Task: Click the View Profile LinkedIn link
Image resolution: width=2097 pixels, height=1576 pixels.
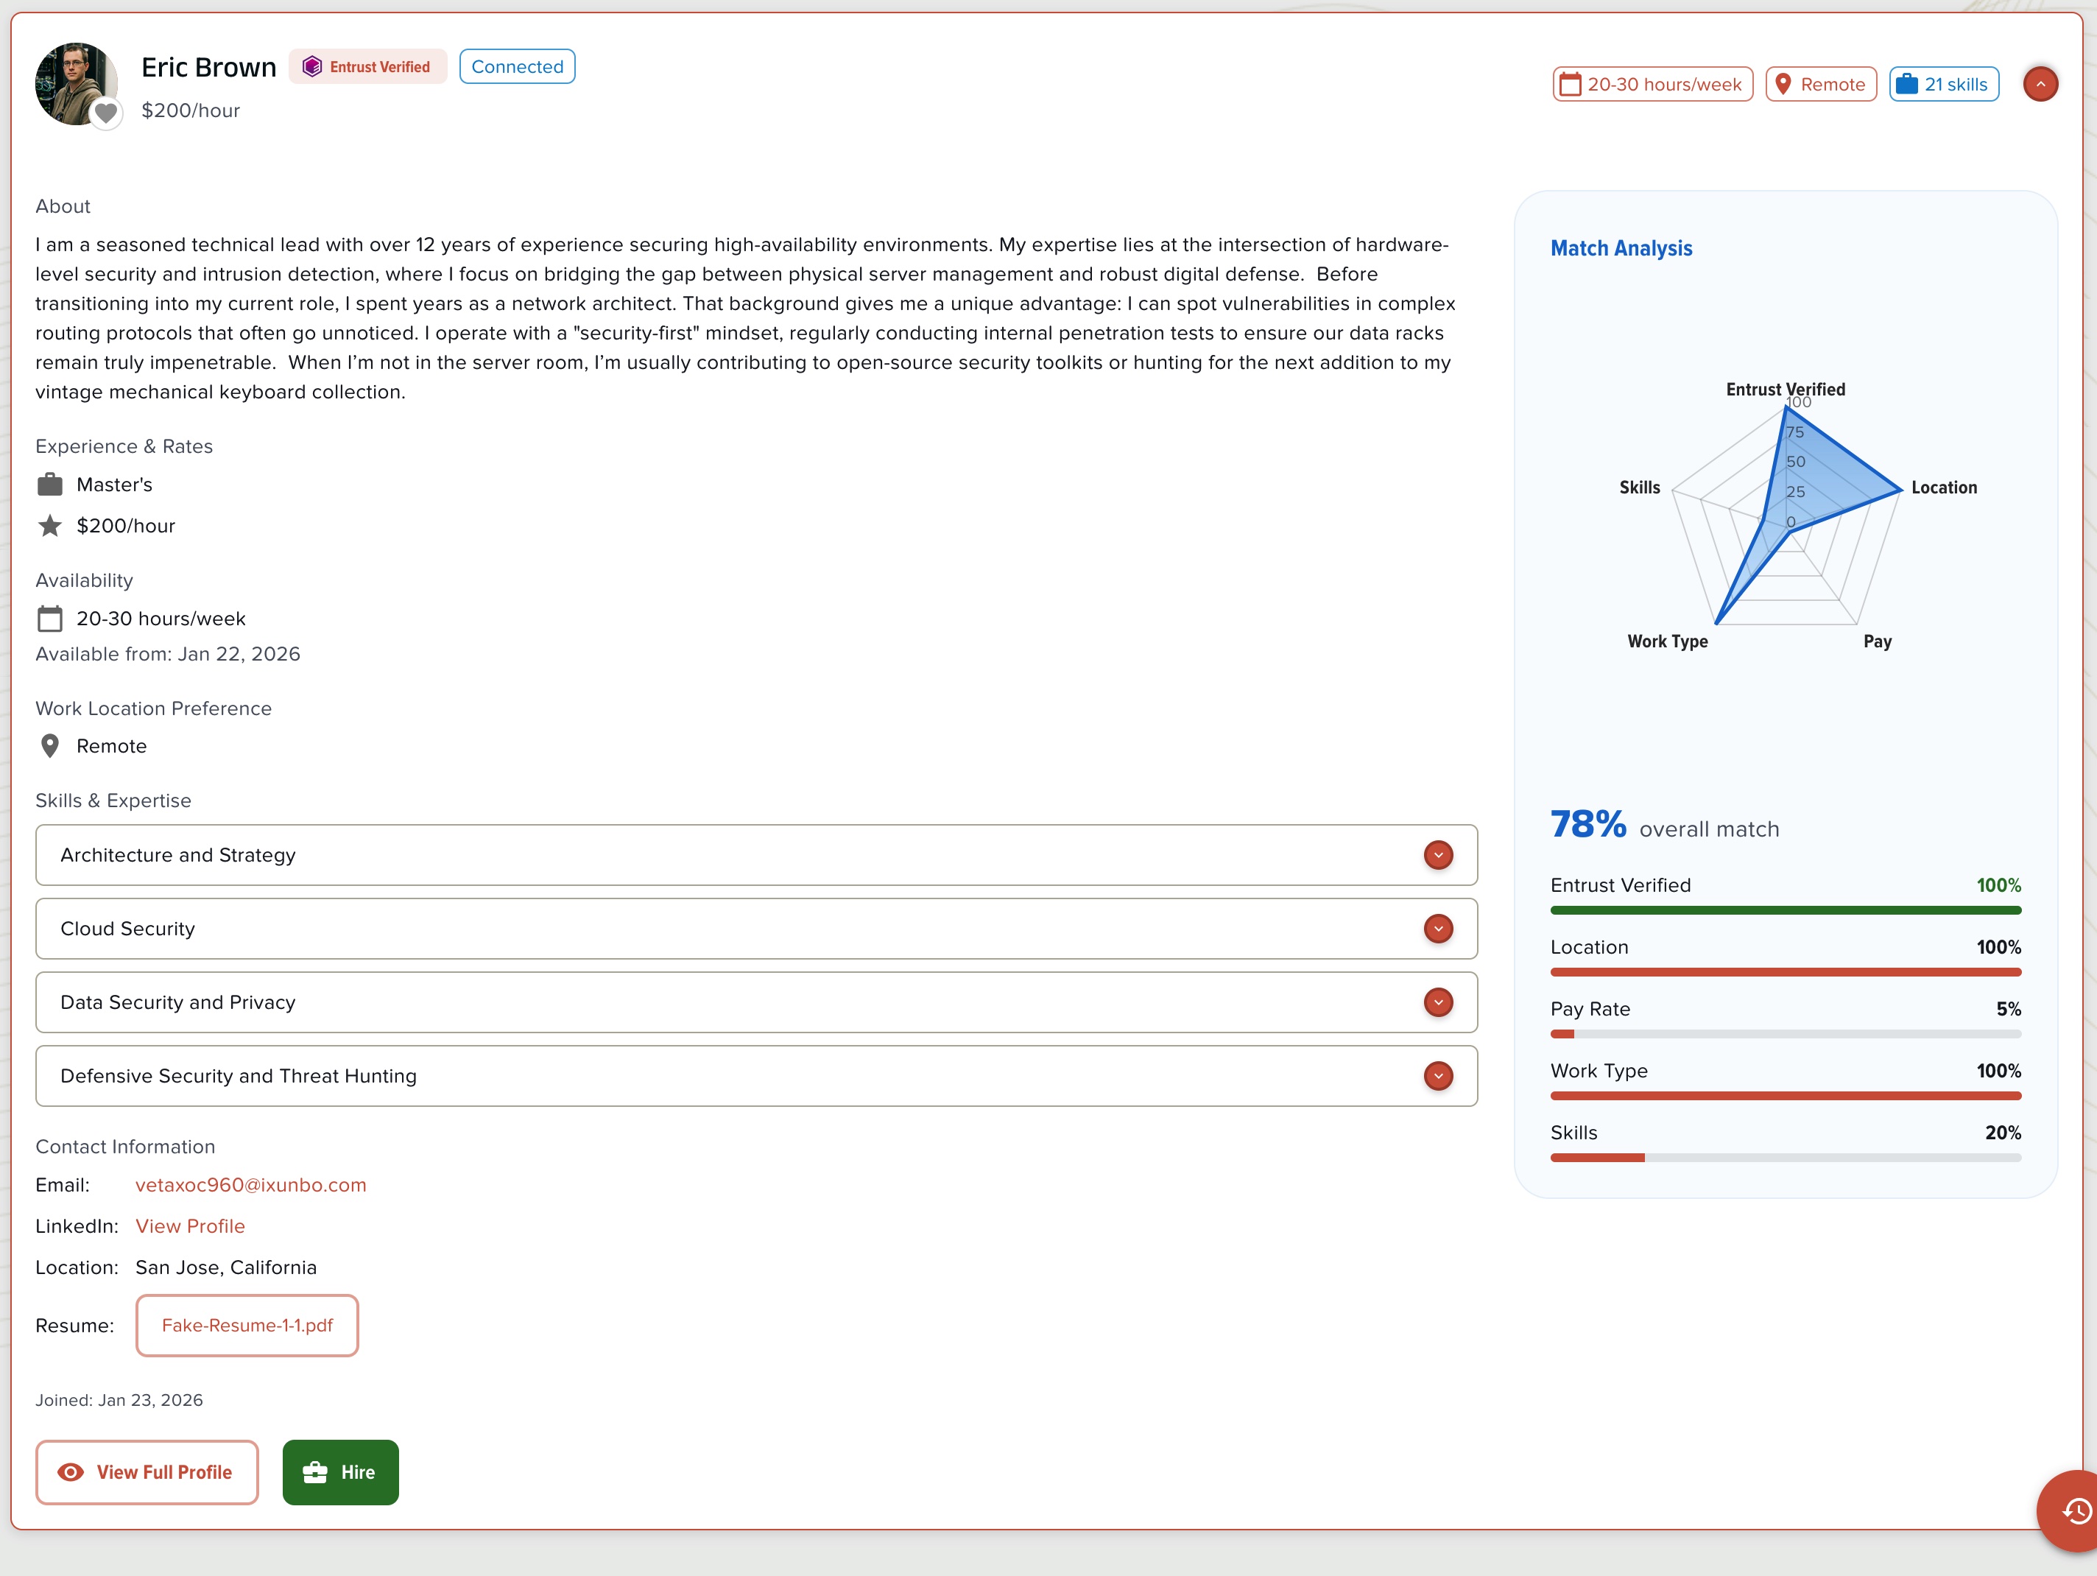Action: [x=190, y=1225]
